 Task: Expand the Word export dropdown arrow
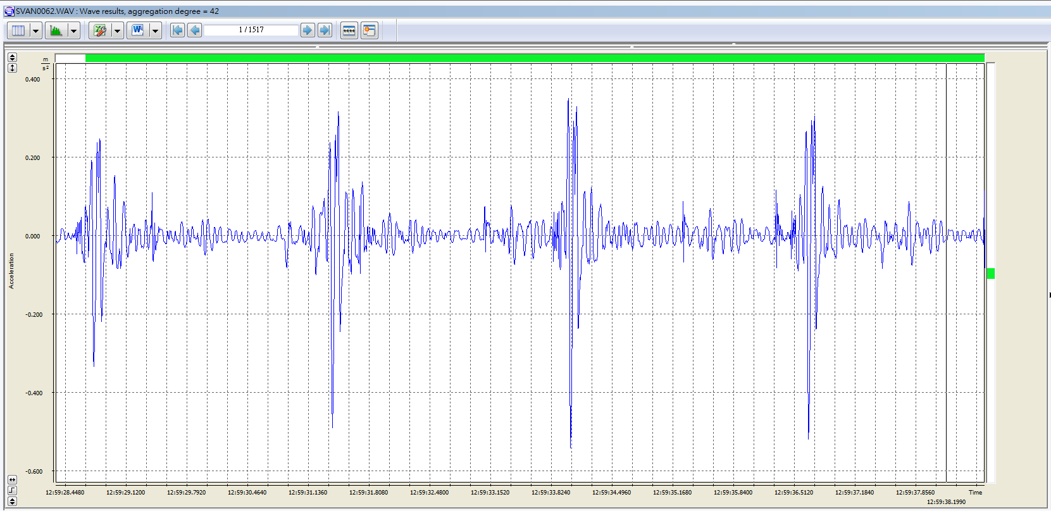pos(155,30)
